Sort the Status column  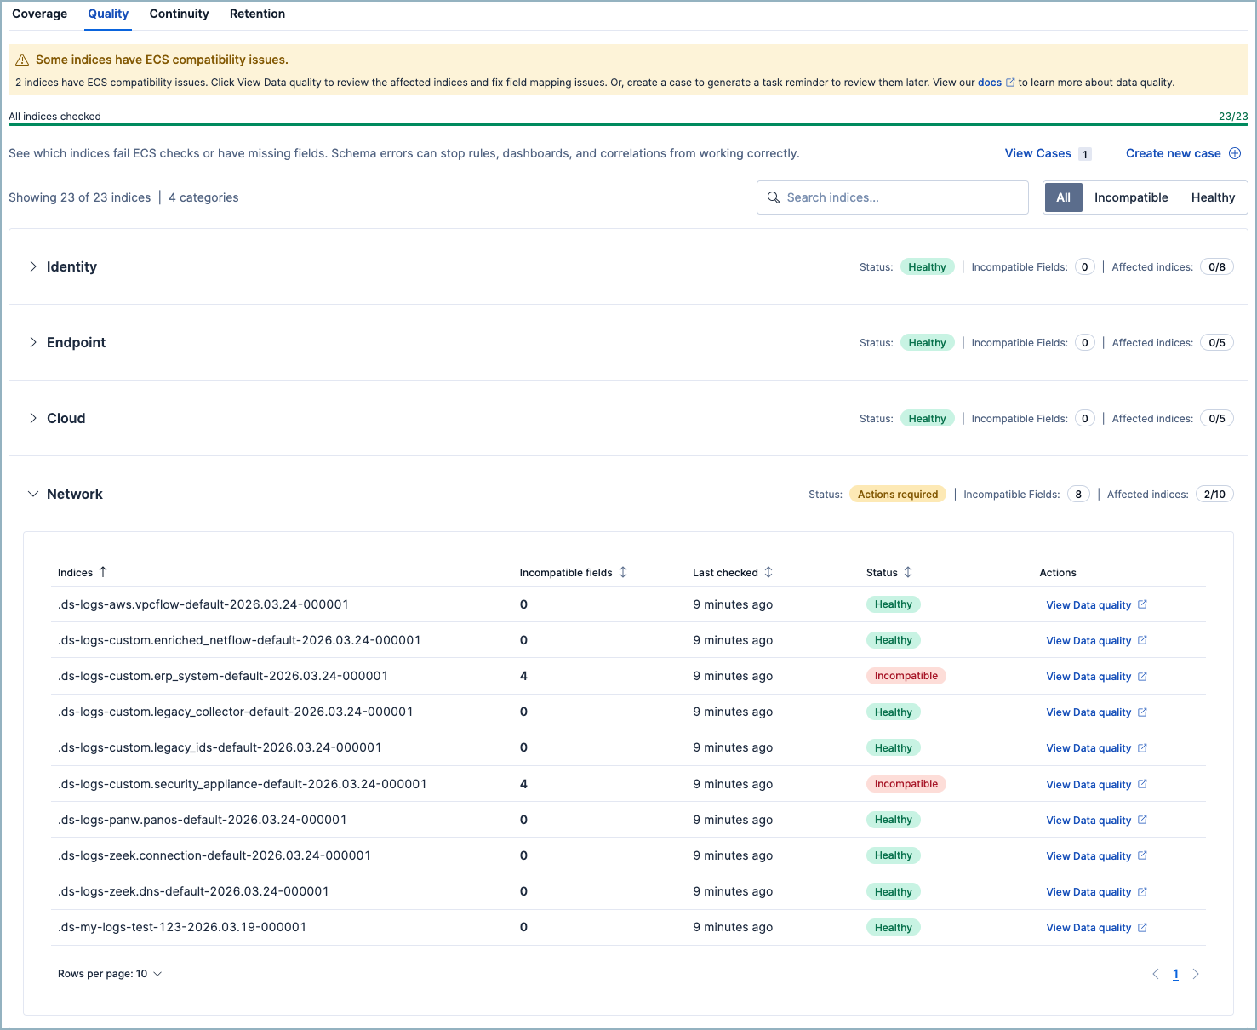tap(907, 572)
